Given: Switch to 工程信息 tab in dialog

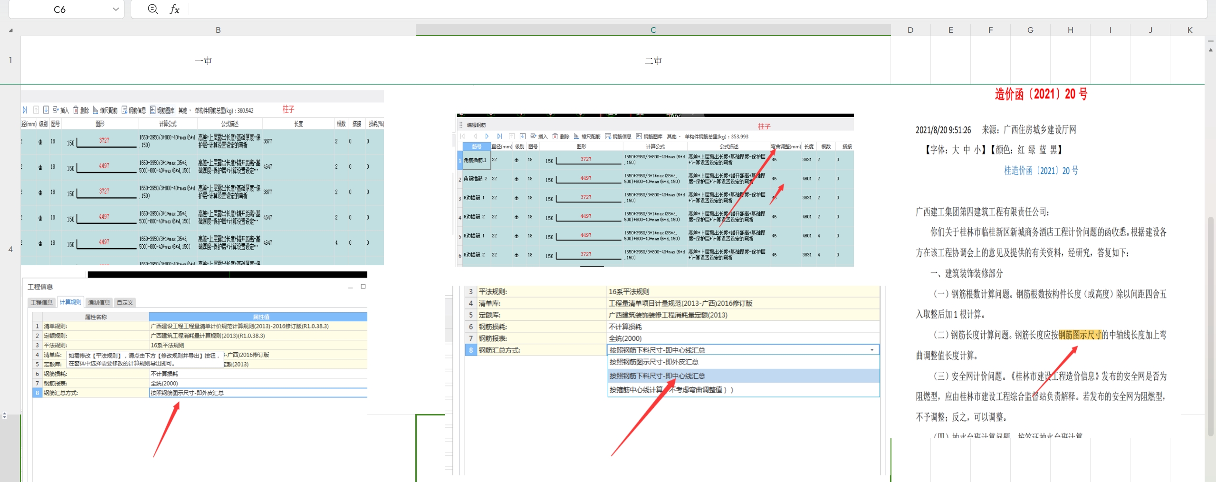Looking at the screenshot, I should 42,302.
